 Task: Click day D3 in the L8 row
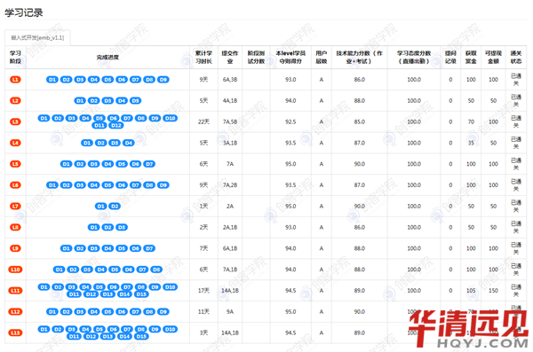[122, 227]
